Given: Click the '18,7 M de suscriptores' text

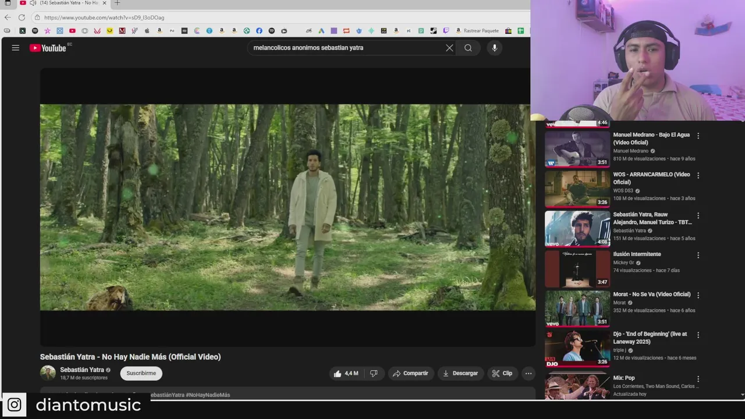Looking at the screenshot, I should click(x=84, y=378).
